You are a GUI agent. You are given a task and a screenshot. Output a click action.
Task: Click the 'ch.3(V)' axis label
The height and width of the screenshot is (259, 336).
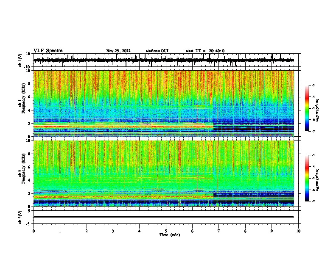(x=20, y=217)
